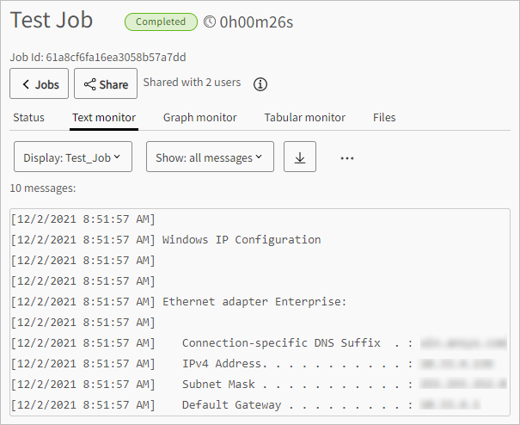This screenshot has width=520, height=425.
Task: Click the clock icon next to elapsed time
Action: [210, 22]
